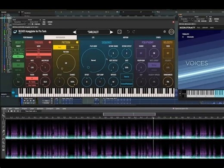Open the LIBRARY menu in Kontakt window
The width and height of the screenshot is (224, 168).
pos(205,28)
